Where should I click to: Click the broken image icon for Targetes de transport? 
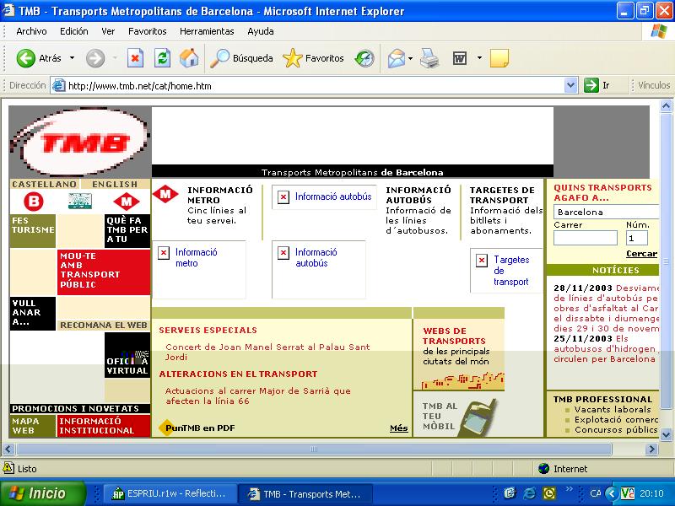482,260
